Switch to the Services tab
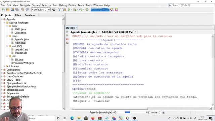The image size is (215, 121). 30,15
